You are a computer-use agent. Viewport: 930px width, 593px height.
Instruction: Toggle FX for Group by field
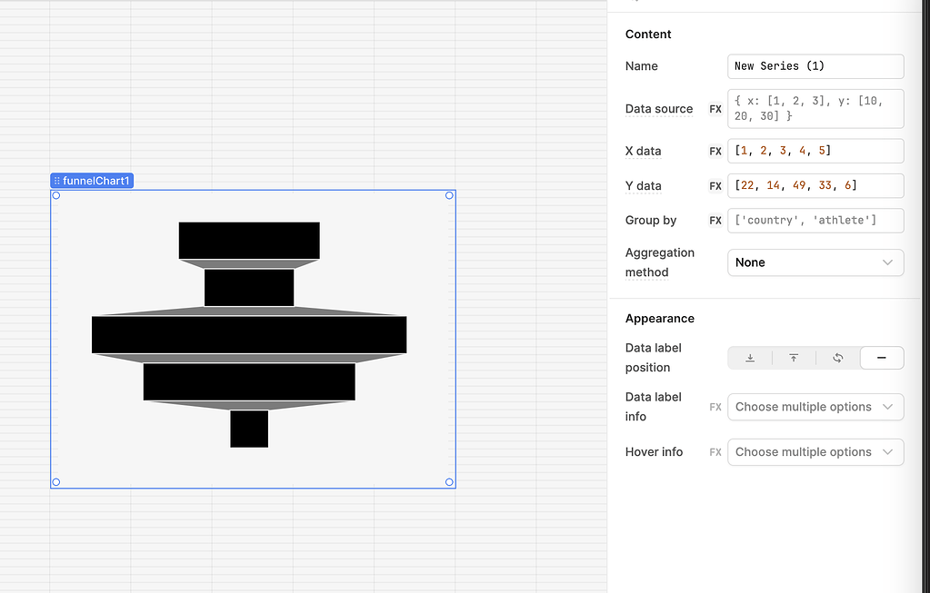tap(715, 221)
